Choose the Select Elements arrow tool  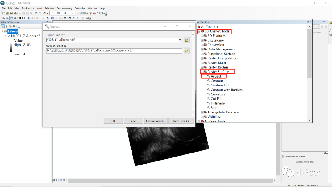point(48,18)
